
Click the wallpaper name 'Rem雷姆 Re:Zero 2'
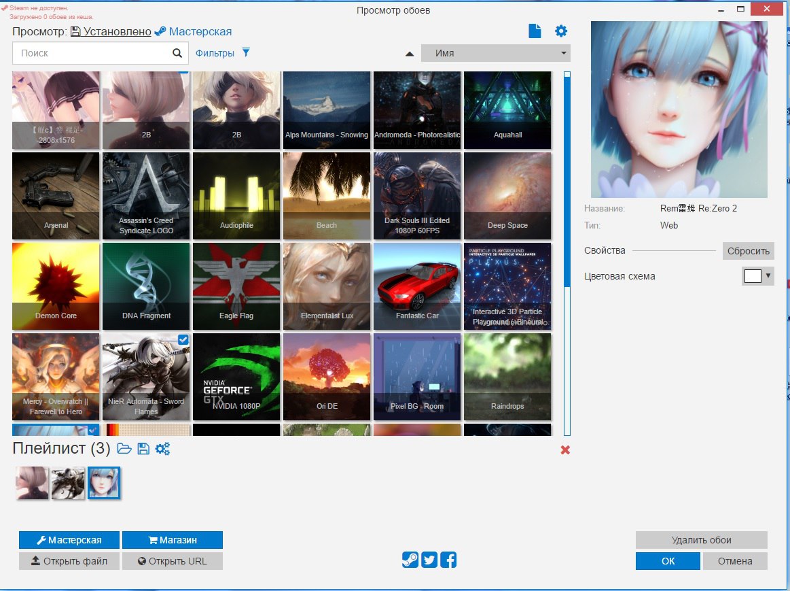[698, 208]
